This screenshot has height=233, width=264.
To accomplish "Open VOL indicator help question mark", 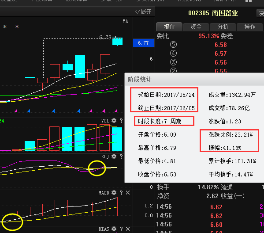I will 121,121.
